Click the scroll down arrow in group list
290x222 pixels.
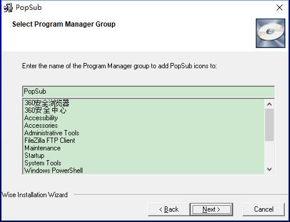[x=269, y=169]
